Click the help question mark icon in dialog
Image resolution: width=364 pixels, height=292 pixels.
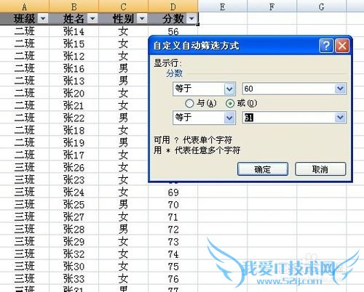click(x=326, y=46)
